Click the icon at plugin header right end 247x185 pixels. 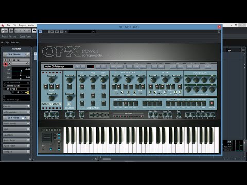(x=219, y=32)
